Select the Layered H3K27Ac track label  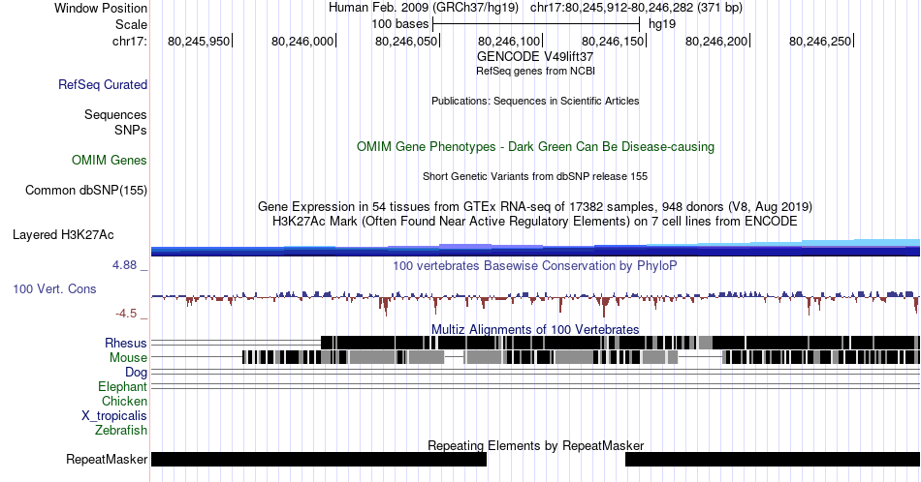click(63, 234)
